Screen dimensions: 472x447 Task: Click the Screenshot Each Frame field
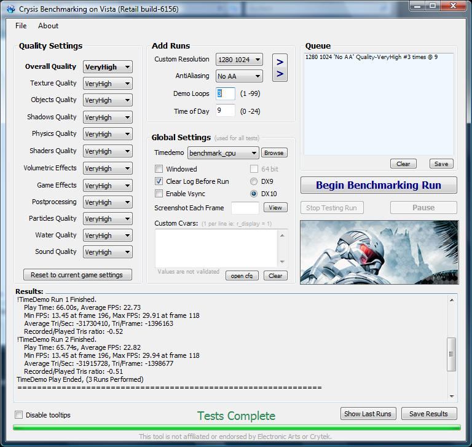(x=245, y=208)
